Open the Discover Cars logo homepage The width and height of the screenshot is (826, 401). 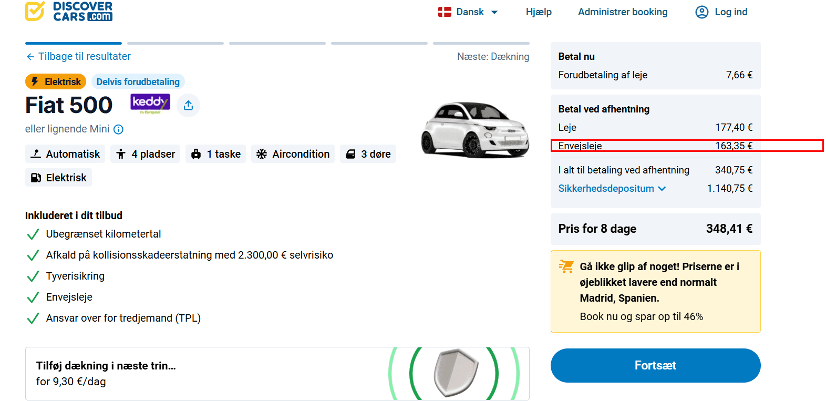(x=69, y=12)
